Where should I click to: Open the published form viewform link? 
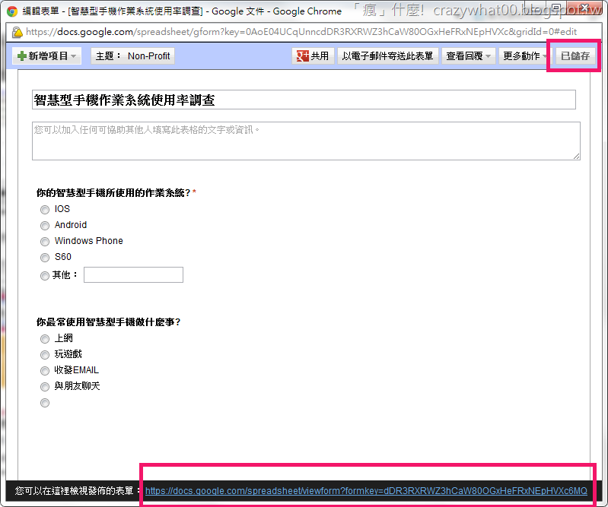point(366,491)
